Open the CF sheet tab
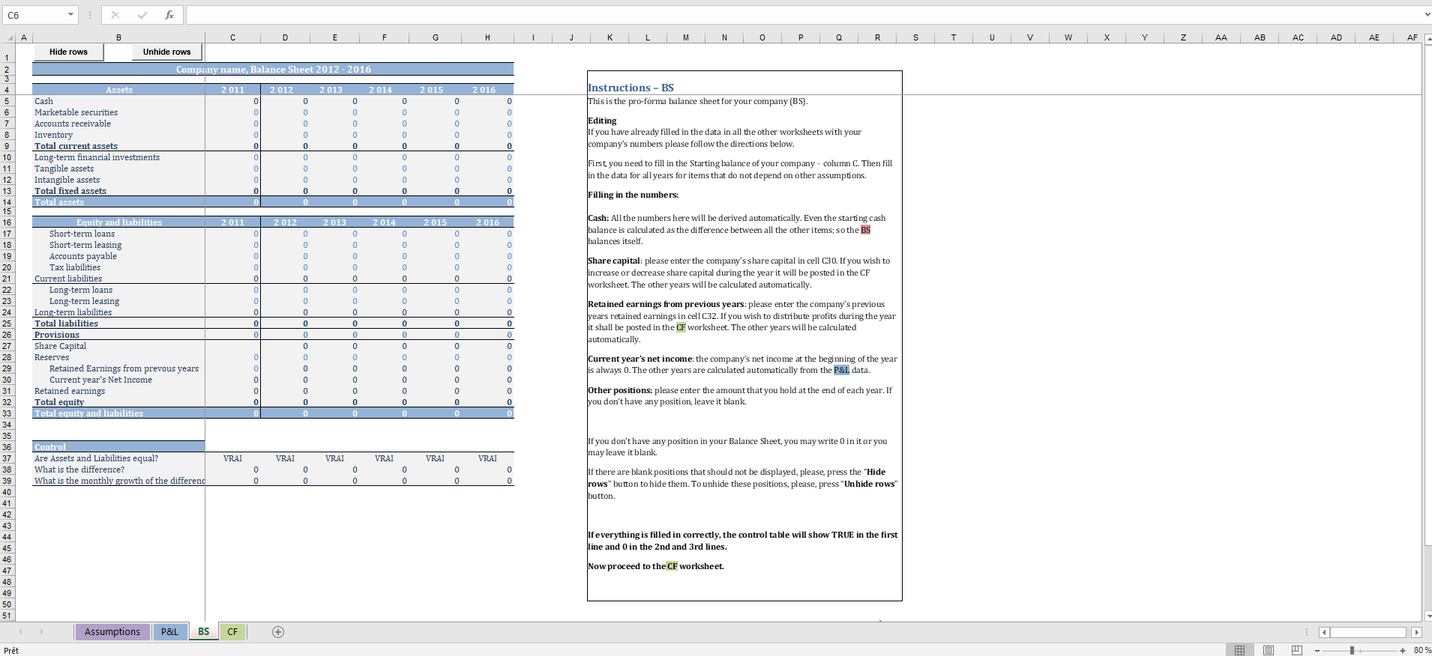 [232, 632]
